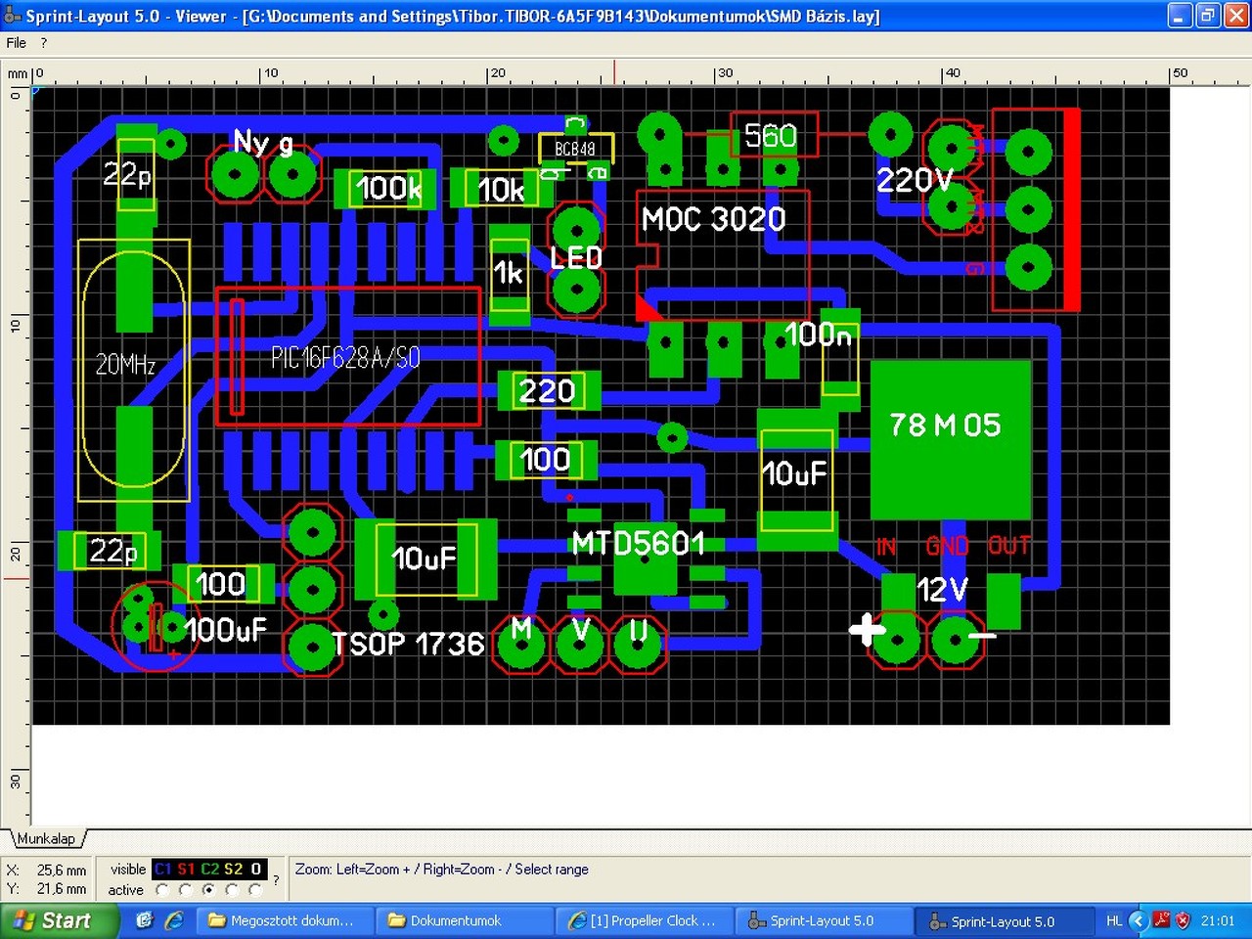The width and height of the screenshot is (1252, 939).
Task: Set O as the active layer
Action: click(255, 890)
